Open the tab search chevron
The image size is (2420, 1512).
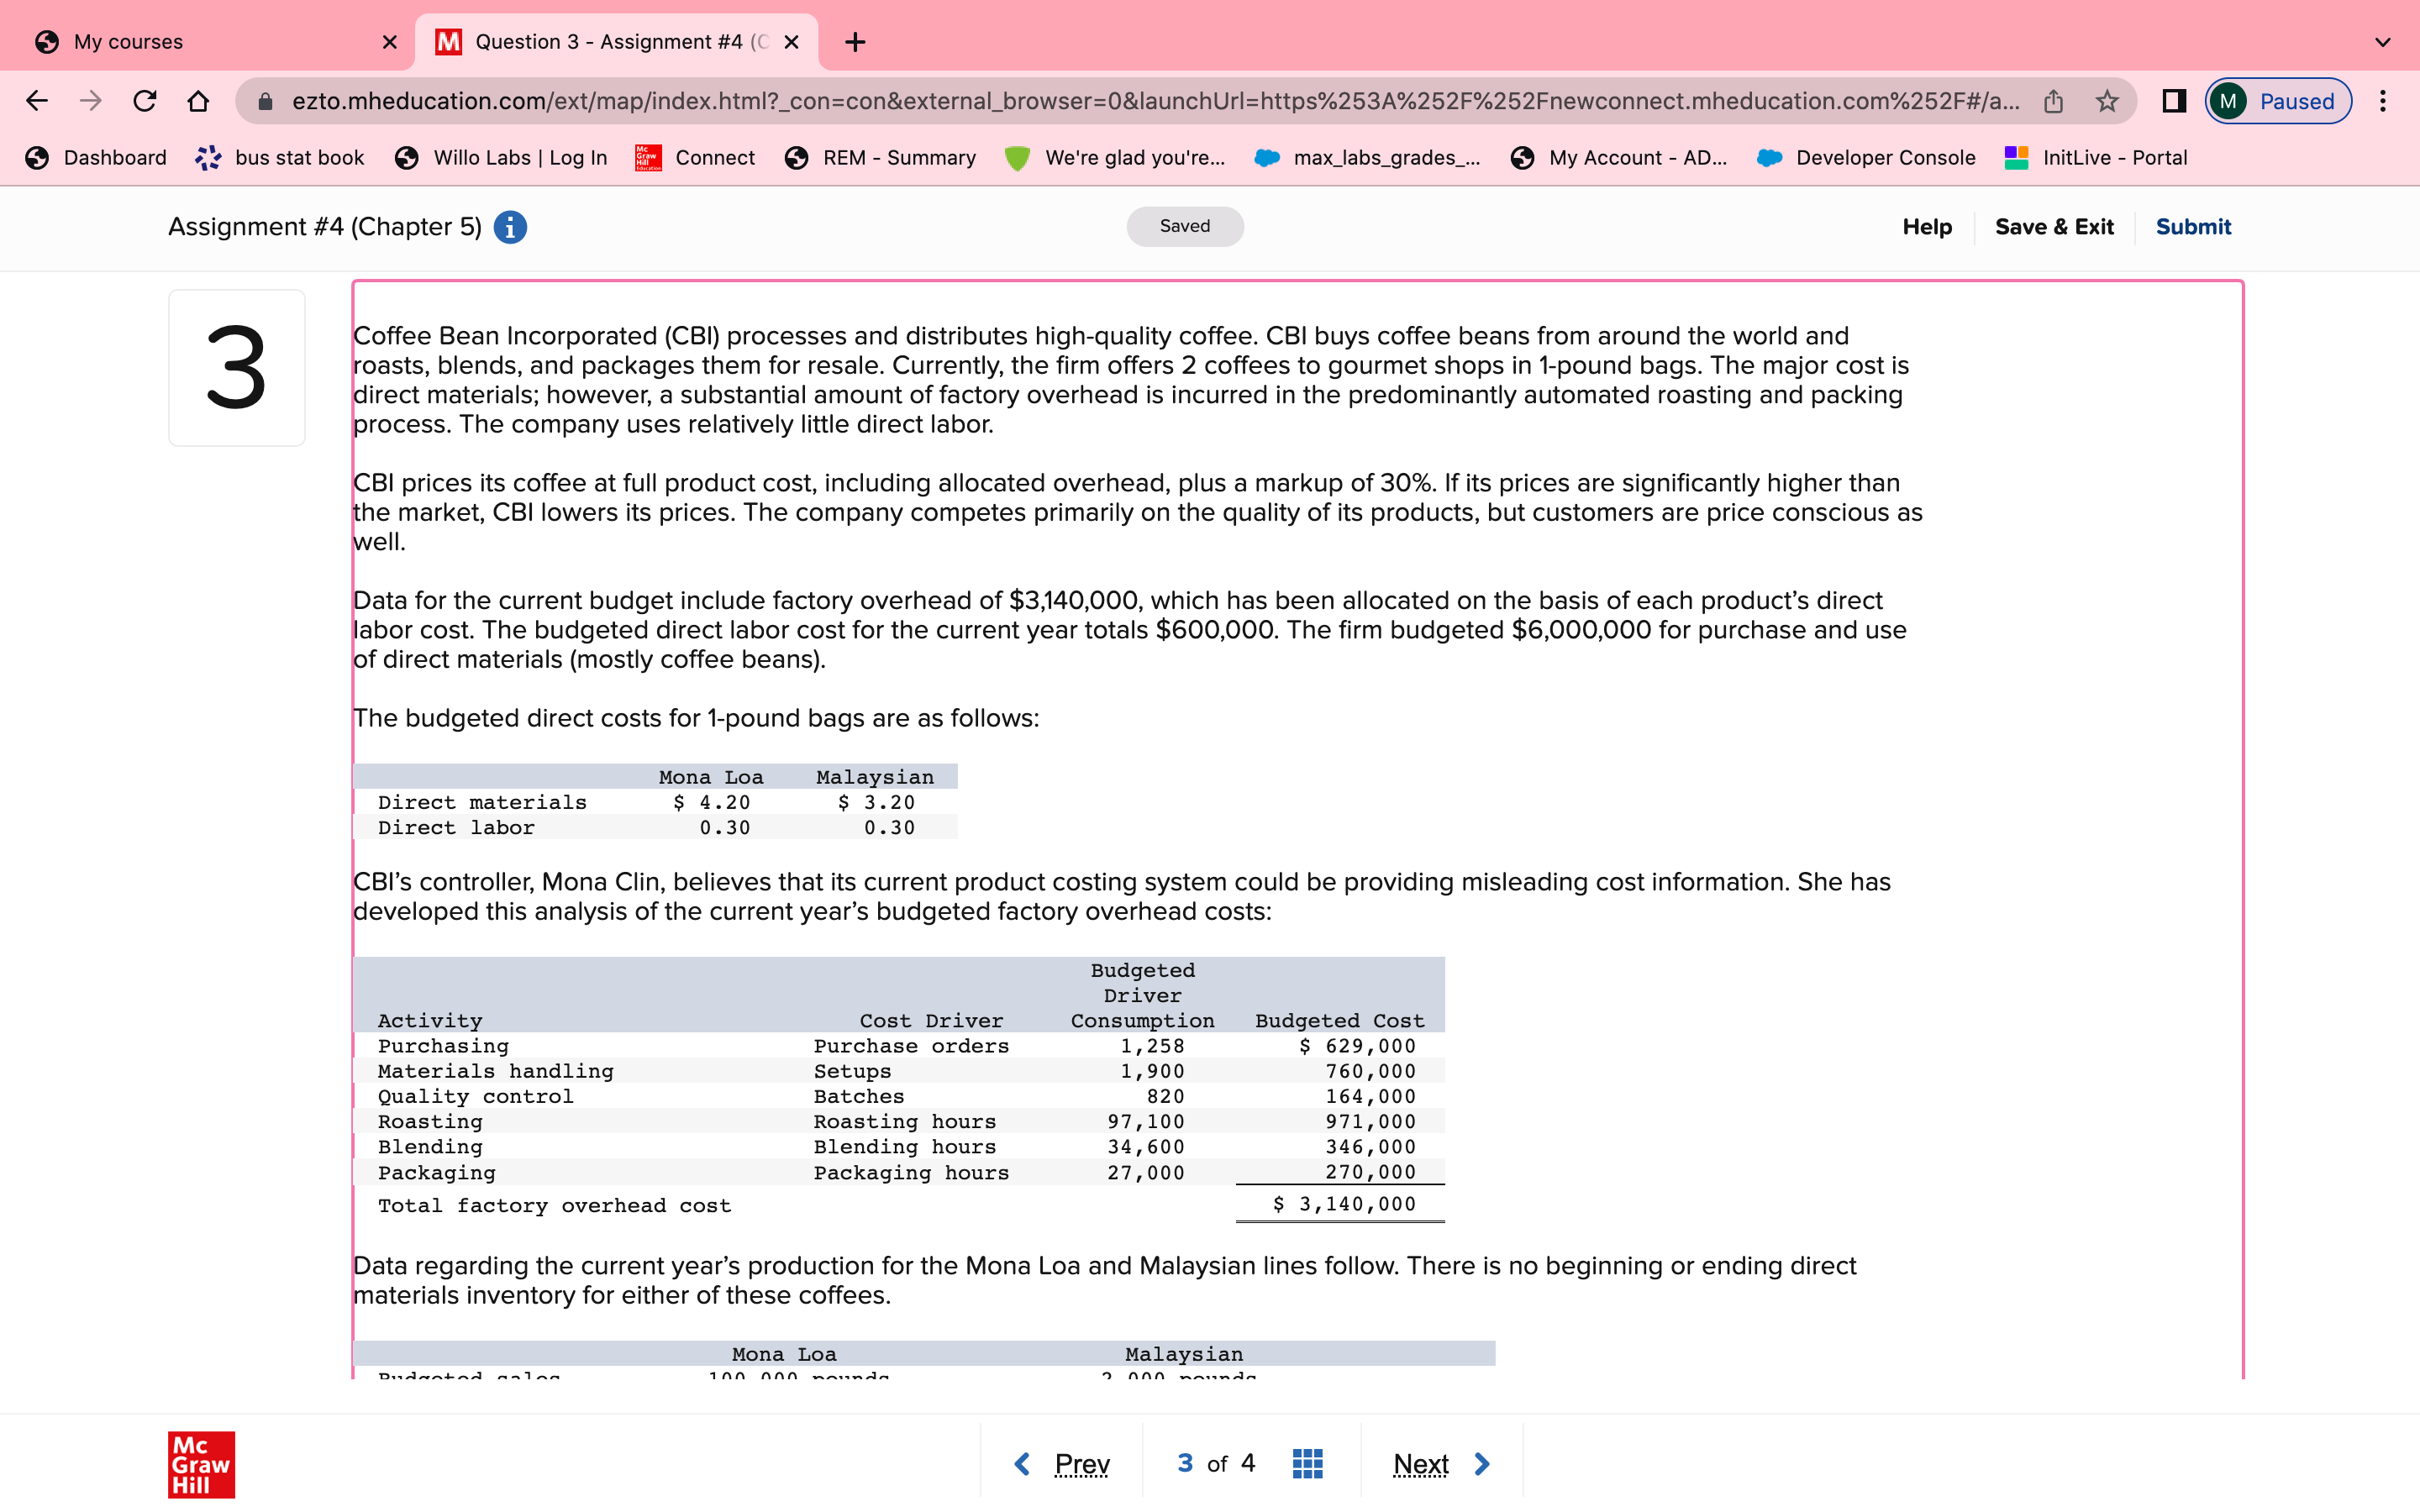(2384, 41)
